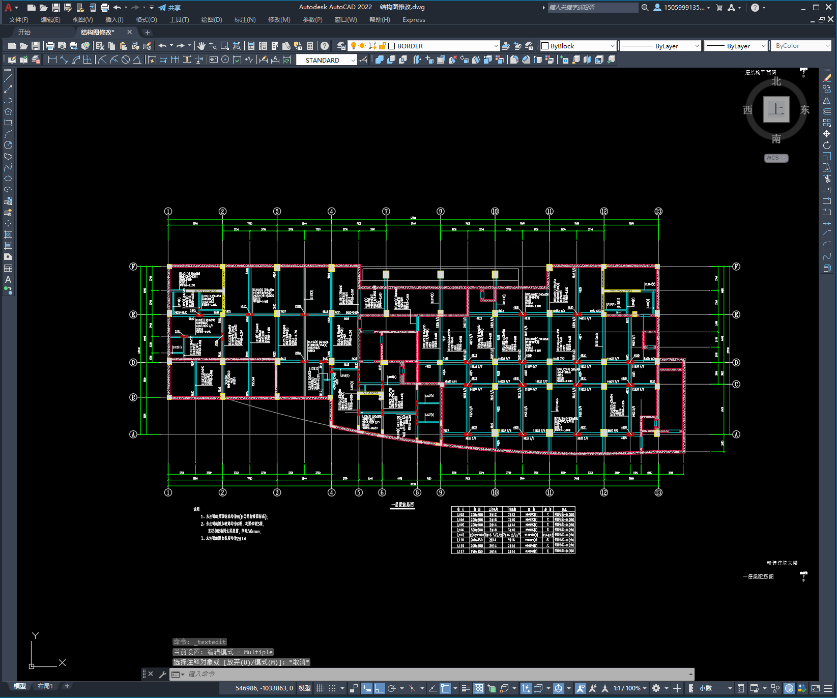Switch to the 布局1 layout tab

[x=45, y=686]
